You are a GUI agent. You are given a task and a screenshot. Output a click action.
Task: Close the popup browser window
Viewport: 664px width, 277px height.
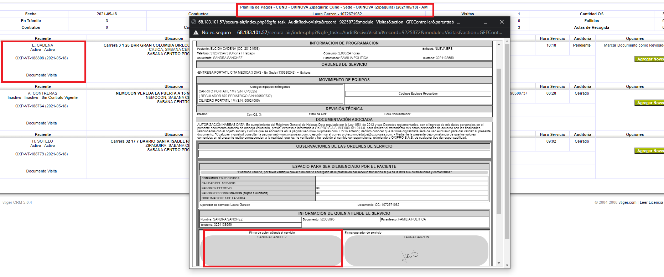click(x=502, y=22)
